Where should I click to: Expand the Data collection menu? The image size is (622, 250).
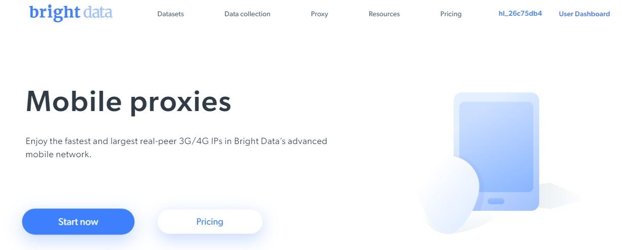[x=247, y=14]
